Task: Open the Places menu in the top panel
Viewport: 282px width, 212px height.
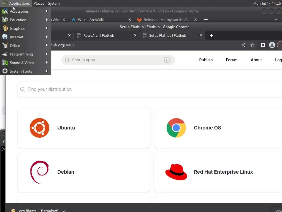Action: pyautogui.click(x=39, y=3)
